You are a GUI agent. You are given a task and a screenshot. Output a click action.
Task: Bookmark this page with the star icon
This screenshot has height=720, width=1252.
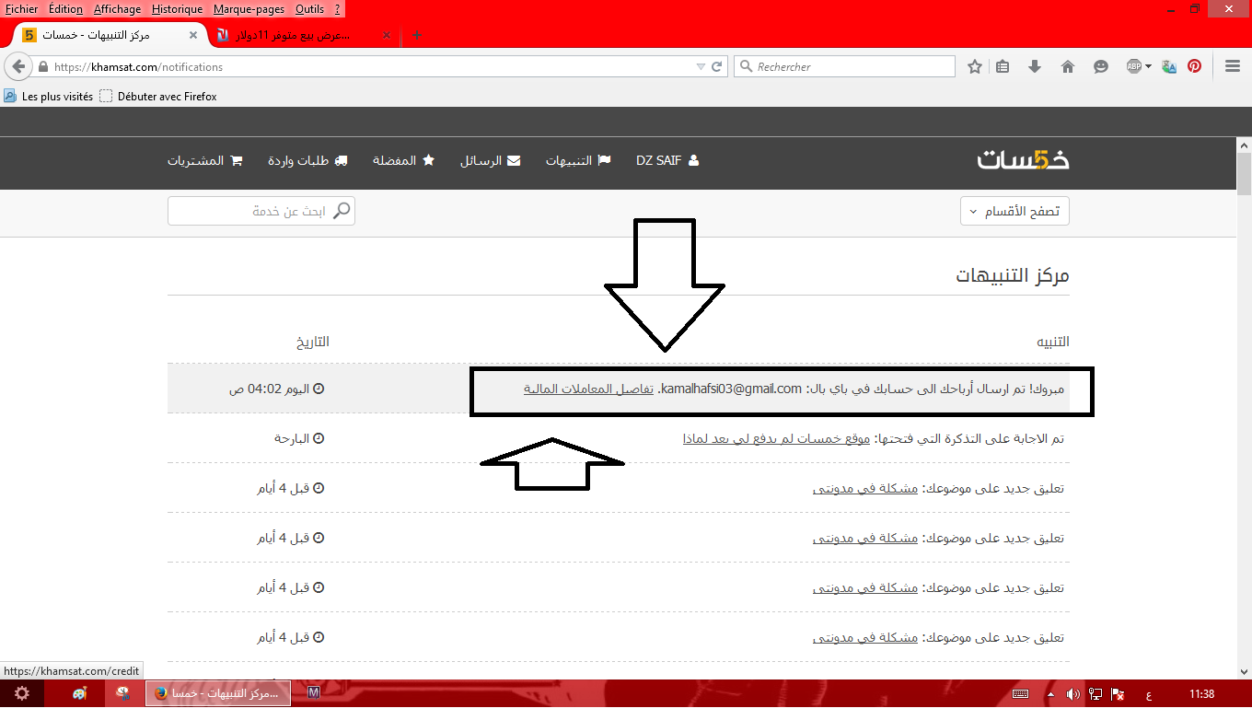975,66
